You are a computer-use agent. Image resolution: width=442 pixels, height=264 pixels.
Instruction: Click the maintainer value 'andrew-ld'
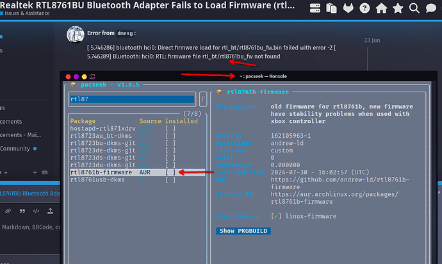(287, 144)
